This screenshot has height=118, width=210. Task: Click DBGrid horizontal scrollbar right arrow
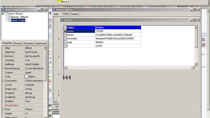(193, 67)
